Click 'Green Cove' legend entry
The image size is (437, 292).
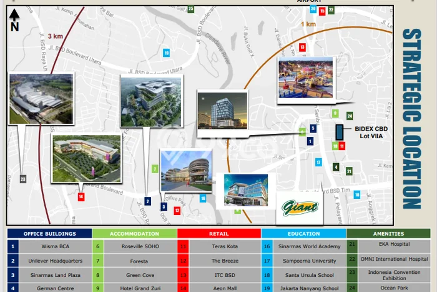140,275
